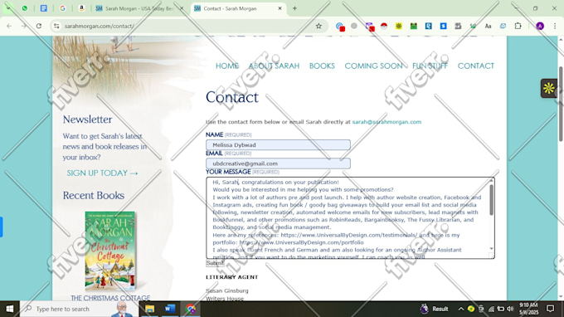Open the yellow sunburst side widget
564x317 pixels.
point(549,88)
